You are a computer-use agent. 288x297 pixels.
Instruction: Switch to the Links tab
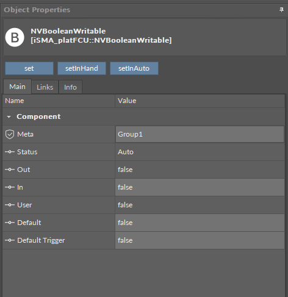[45, 87]
